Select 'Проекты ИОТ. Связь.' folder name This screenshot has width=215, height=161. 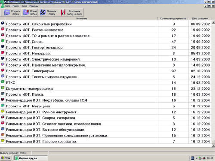(25, 42)
